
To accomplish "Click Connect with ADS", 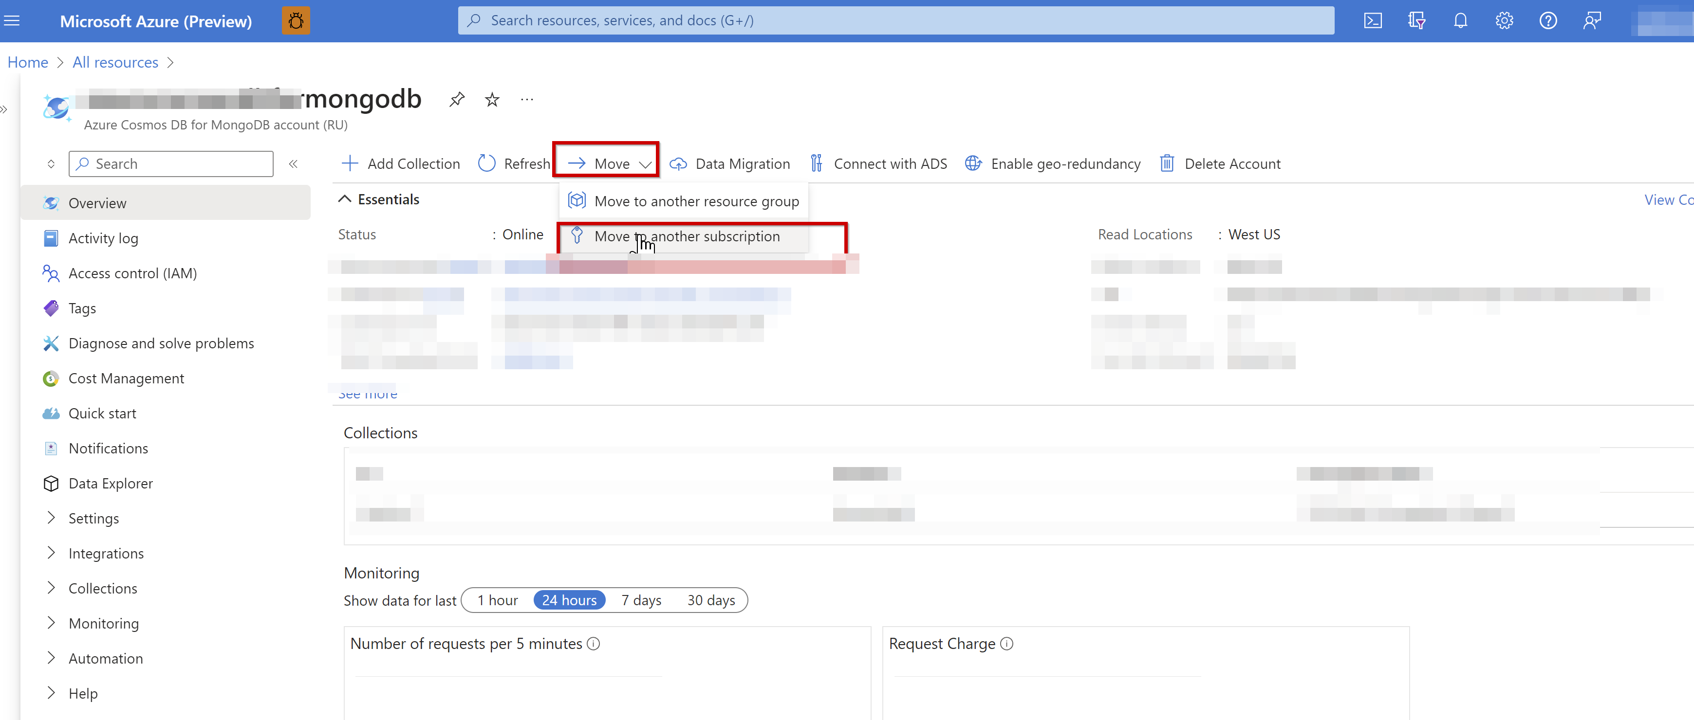I will pos(878,164).
